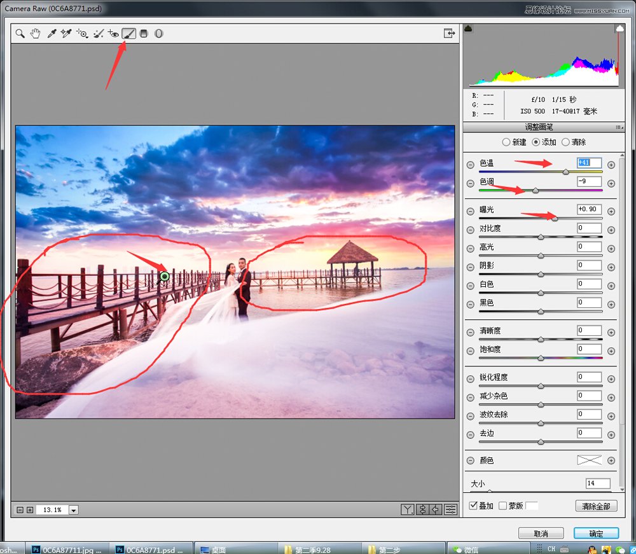Decrease 色调 with the minus button
This screenshot has height=554, width=636.
[x=470, y=184]
